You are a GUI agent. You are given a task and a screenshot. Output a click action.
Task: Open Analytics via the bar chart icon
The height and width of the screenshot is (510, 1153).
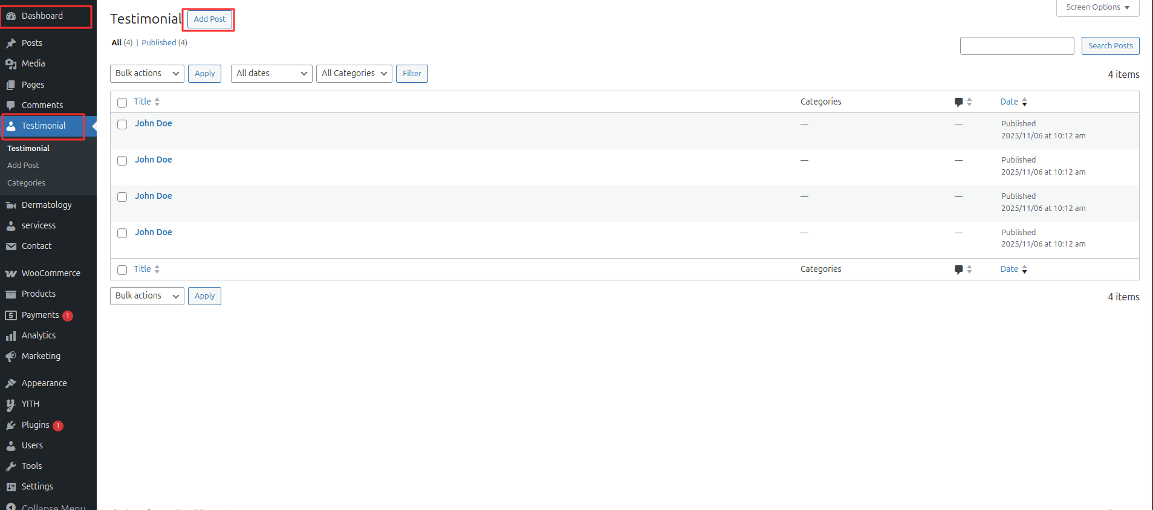(11, 336)
